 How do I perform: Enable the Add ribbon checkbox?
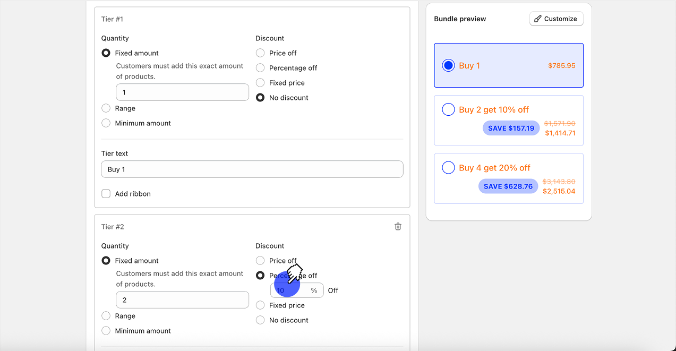(x=106, y=194)
